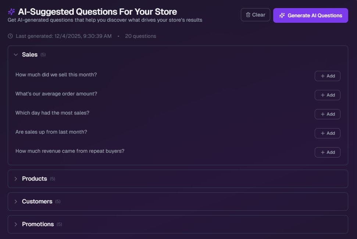Image resolution: width=357 pixels, height=239 pixels.
Task: Click the '20 questions' count label
Action: 140,36
